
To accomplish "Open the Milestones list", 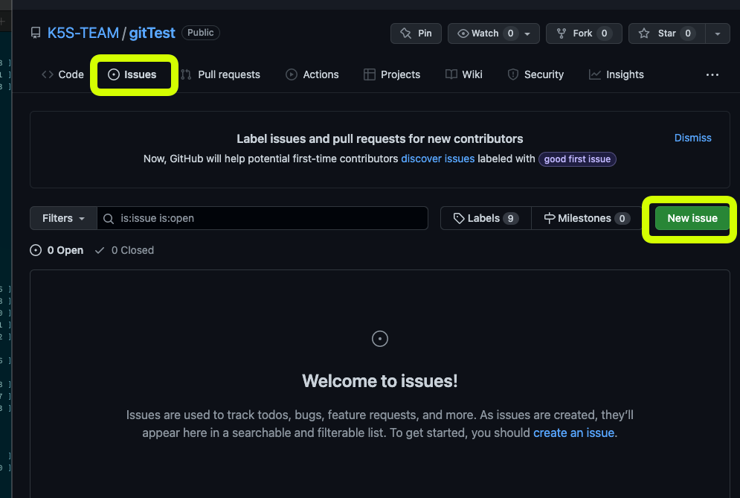I will click(x=587, y=218).
